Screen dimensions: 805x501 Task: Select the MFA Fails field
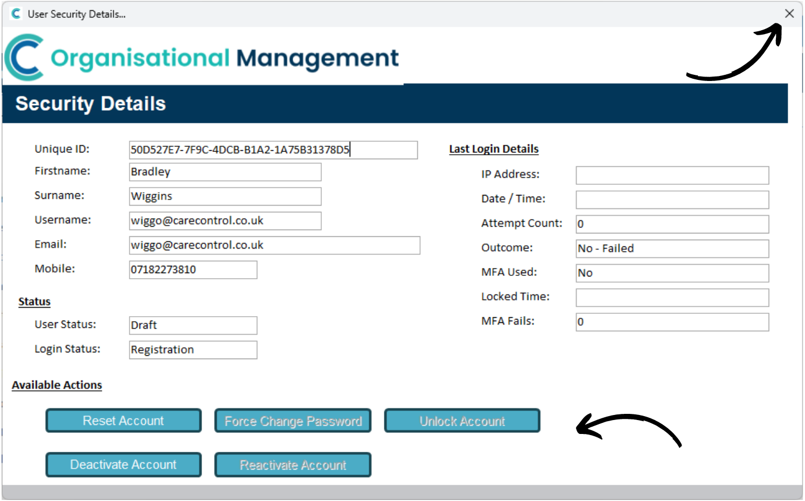(671, 322)
